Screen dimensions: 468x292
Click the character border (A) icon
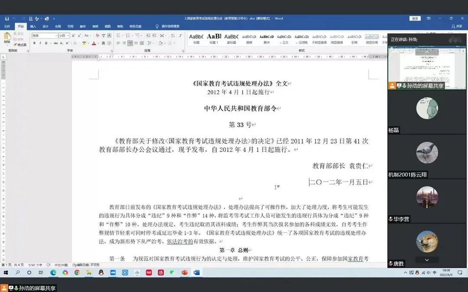click(109, 36)
